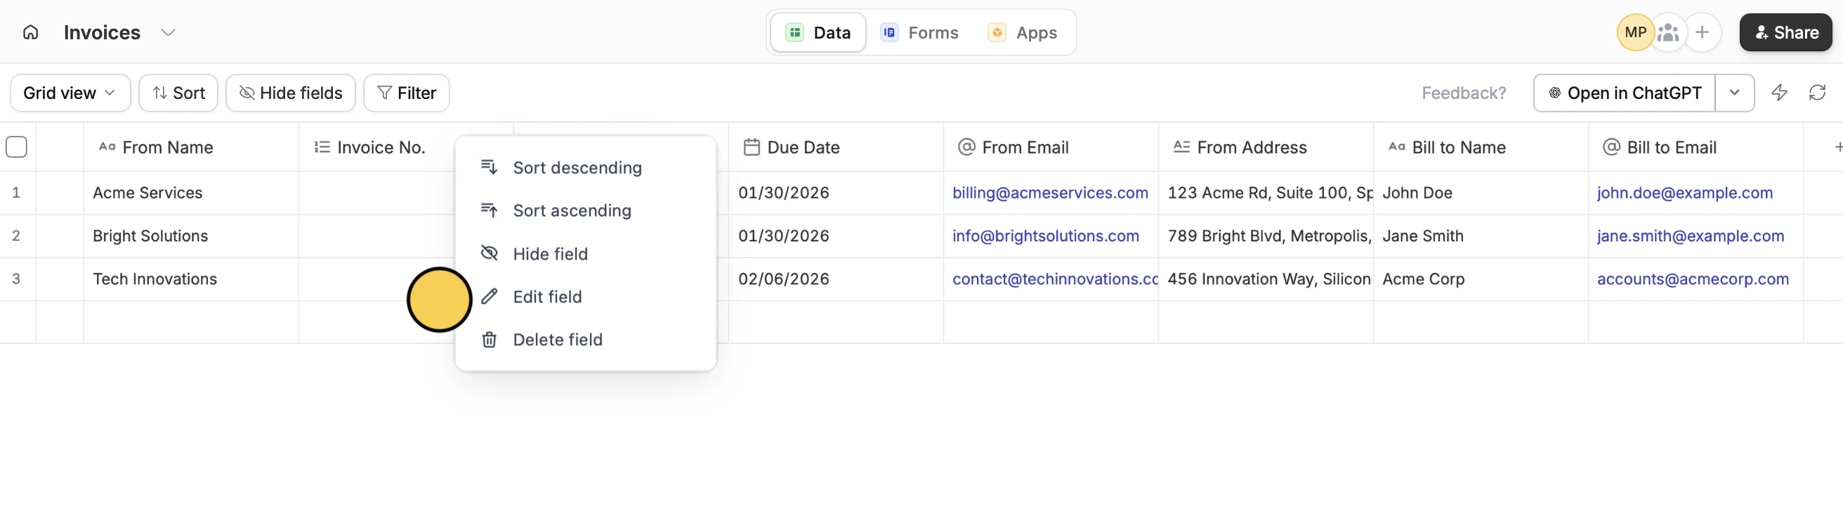Select the Due Date column header

[836, 147]
